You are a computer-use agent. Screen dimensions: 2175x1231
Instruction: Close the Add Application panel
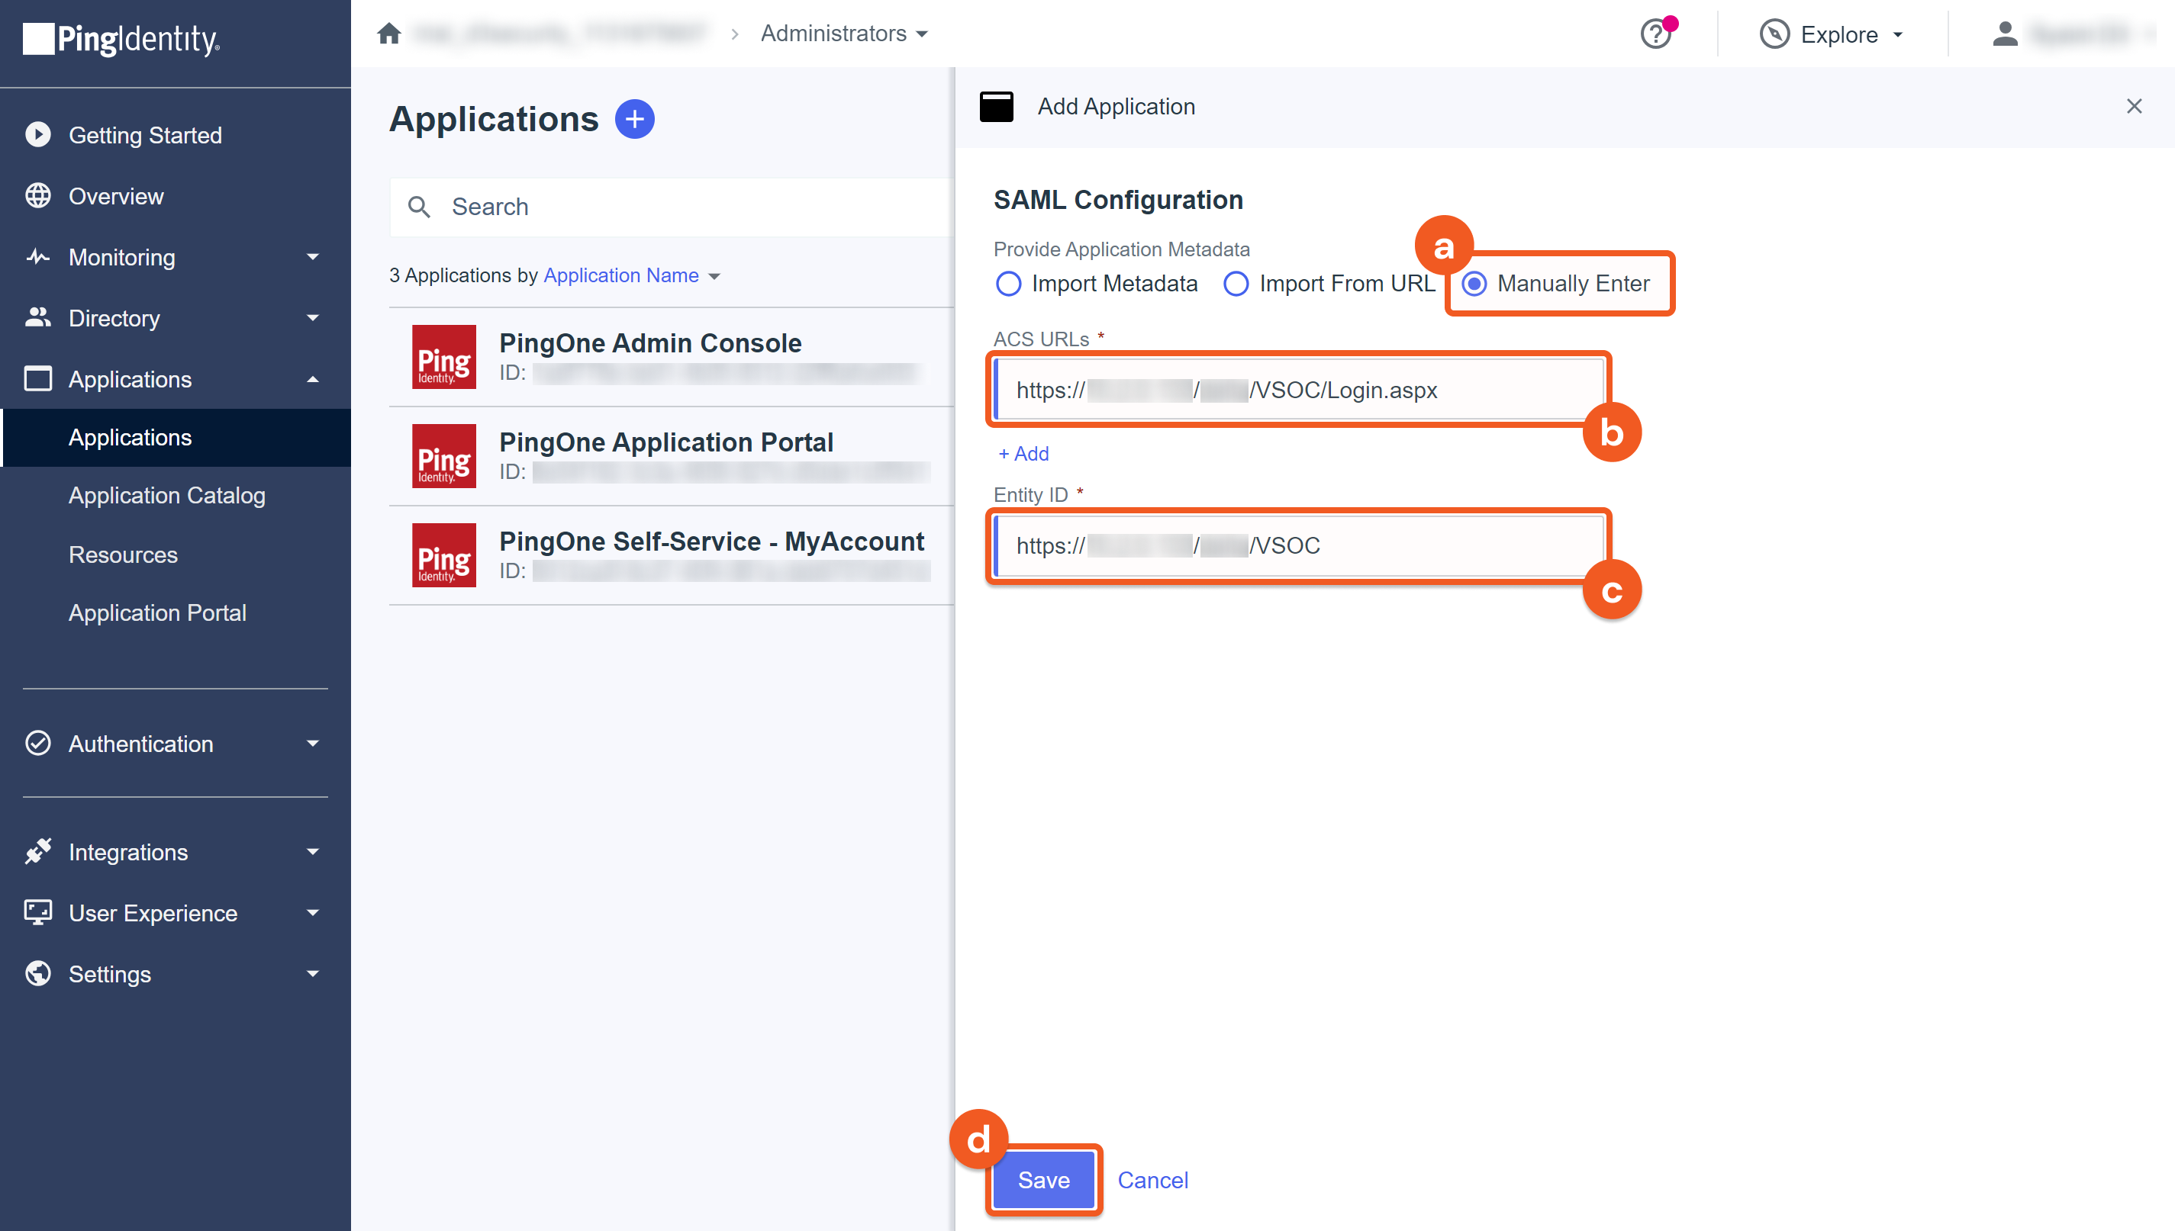pos(2134,107)
